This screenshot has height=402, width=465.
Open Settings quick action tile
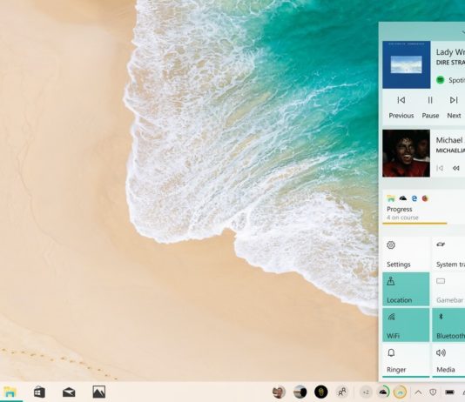[406, 253]
